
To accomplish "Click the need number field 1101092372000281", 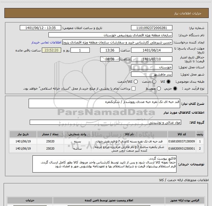I will (151, 28).
